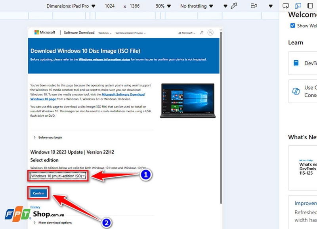The width and height of the screenshot is (317, 229).
Task: Click the inspect element icon in DevTools
Action: [286, 6]
